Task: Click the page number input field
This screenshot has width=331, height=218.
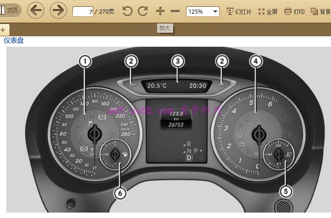Action: [83, 11]
